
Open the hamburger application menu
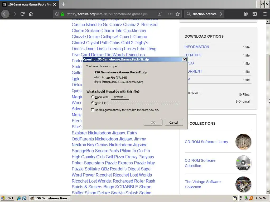pyautogui.click(x=265, y=14)
